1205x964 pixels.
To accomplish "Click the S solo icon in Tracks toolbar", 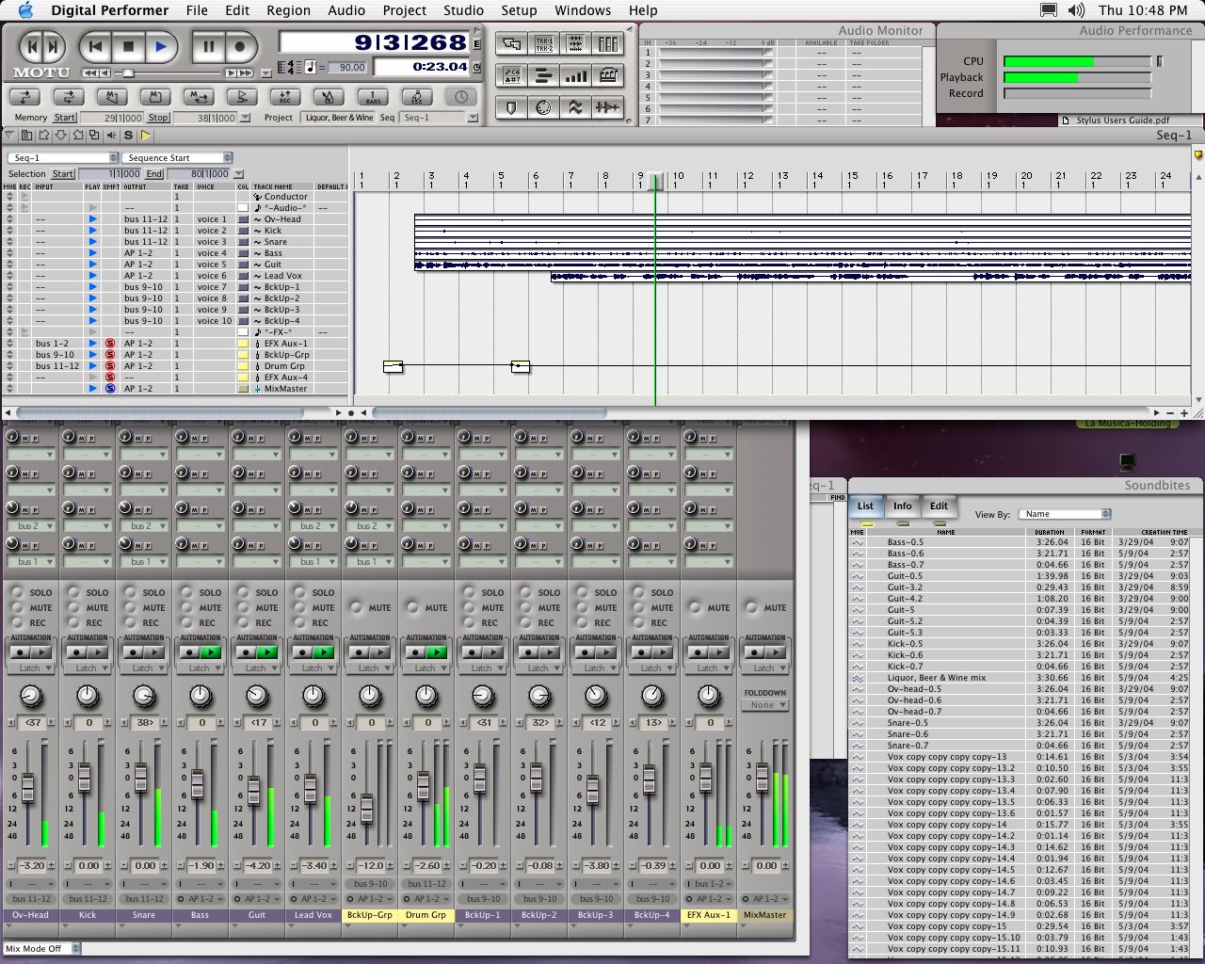I will point(128,136).
